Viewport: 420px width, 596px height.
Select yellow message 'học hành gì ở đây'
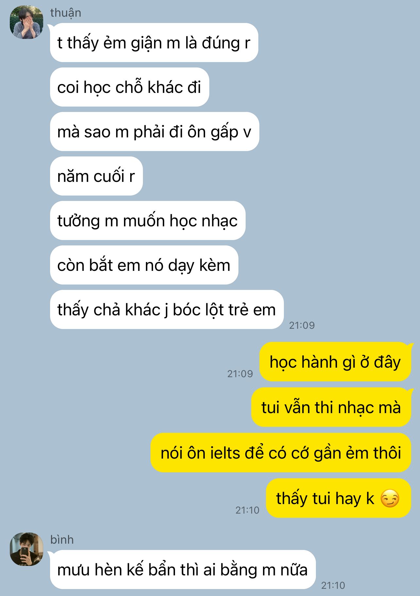coord(335,362)
